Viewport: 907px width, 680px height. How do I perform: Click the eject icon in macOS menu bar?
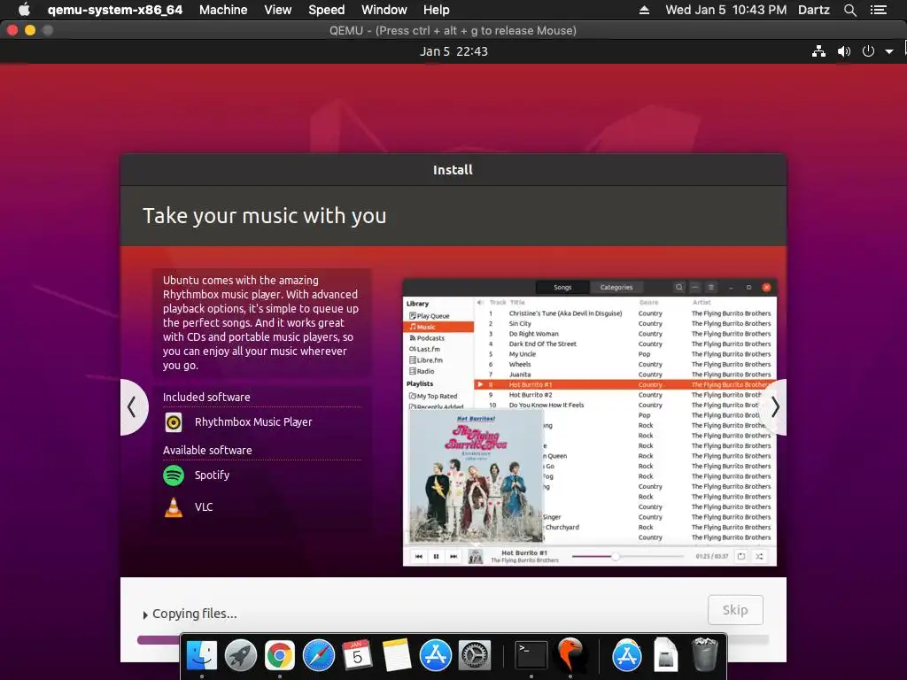[x=644, y=10]
